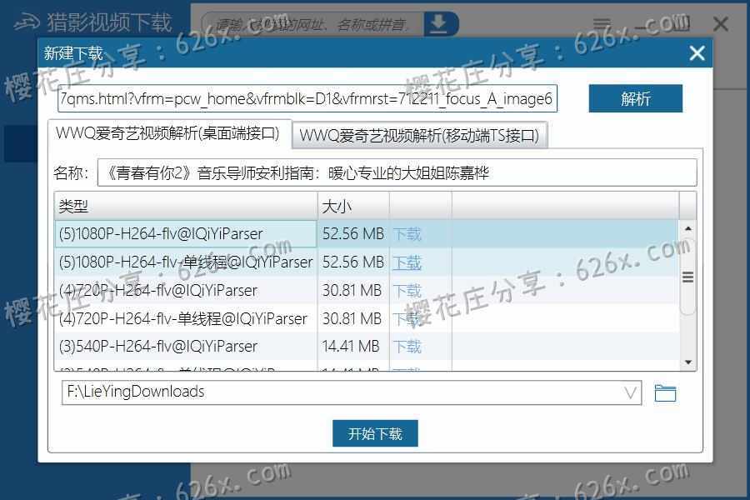Click the first 52.56 MB size cell

pos(353,234)
